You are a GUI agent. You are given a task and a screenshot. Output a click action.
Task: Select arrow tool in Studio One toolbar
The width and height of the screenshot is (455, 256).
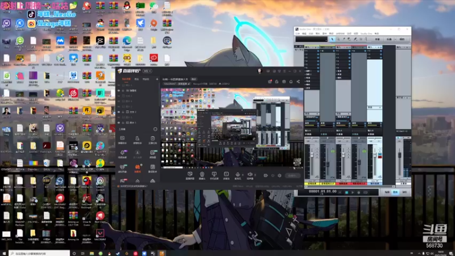(333, 39)
